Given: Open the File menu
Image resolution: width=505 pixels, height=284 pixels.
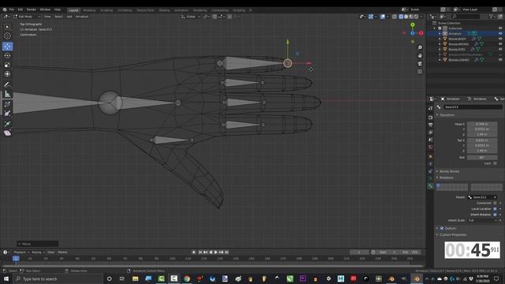Looking at the screenshot, I should pyautogui.click(x=12, y=9).
